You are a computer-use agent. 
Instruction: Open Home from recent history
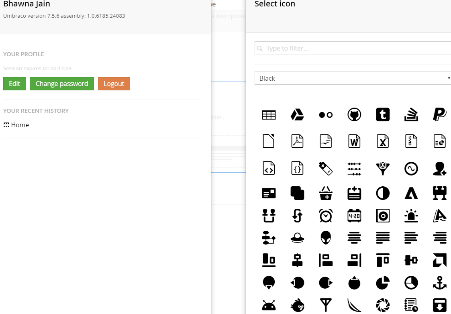point(20,125)
